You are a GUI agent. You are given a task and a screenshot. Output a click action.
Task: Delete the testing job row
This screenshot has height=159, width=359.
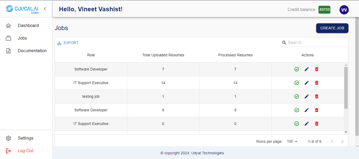[317, 96]
